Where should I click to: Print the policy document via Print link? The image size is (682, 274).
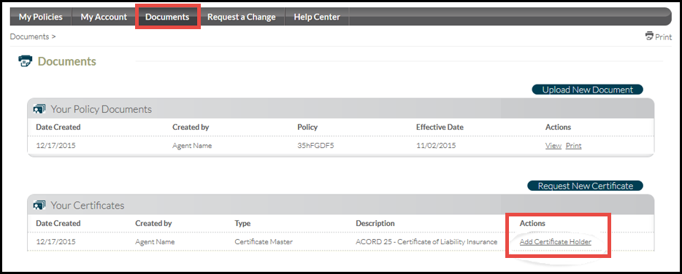573,146
